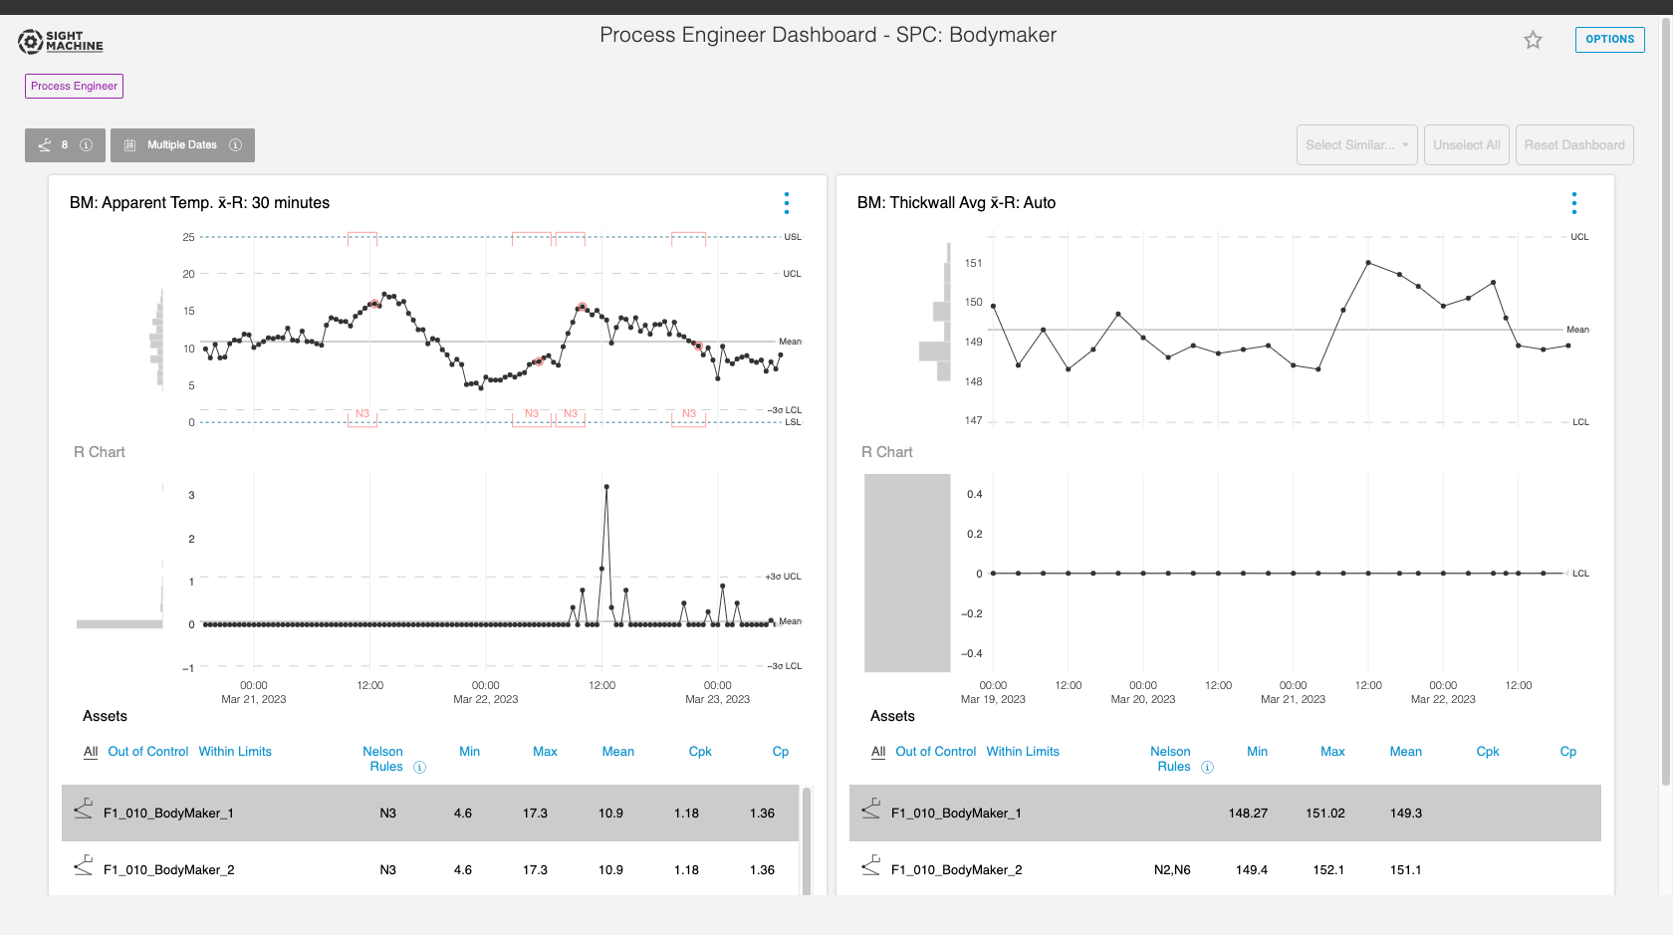The width and height of the screenshot is (1673, 935).
Task: Select Within Limits tab, right panel
Action: coord(1023,752)
